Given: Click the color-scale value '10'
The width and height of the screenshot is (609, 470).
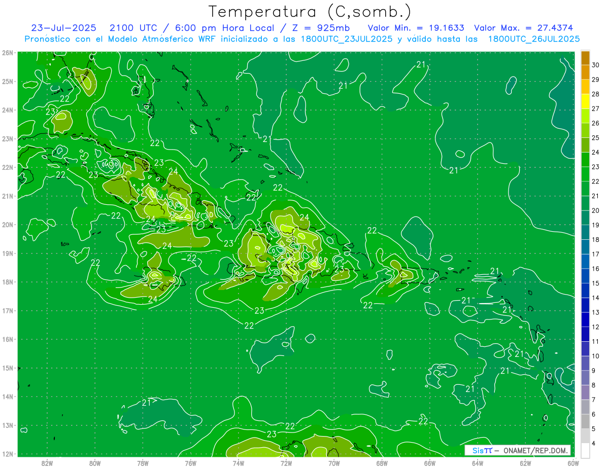Looking at the screenshot, I should click(596, 356).
